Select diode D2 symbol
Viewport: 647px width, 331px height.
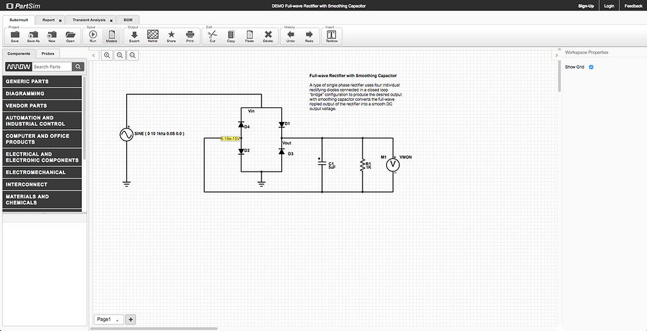pos(241,152)
